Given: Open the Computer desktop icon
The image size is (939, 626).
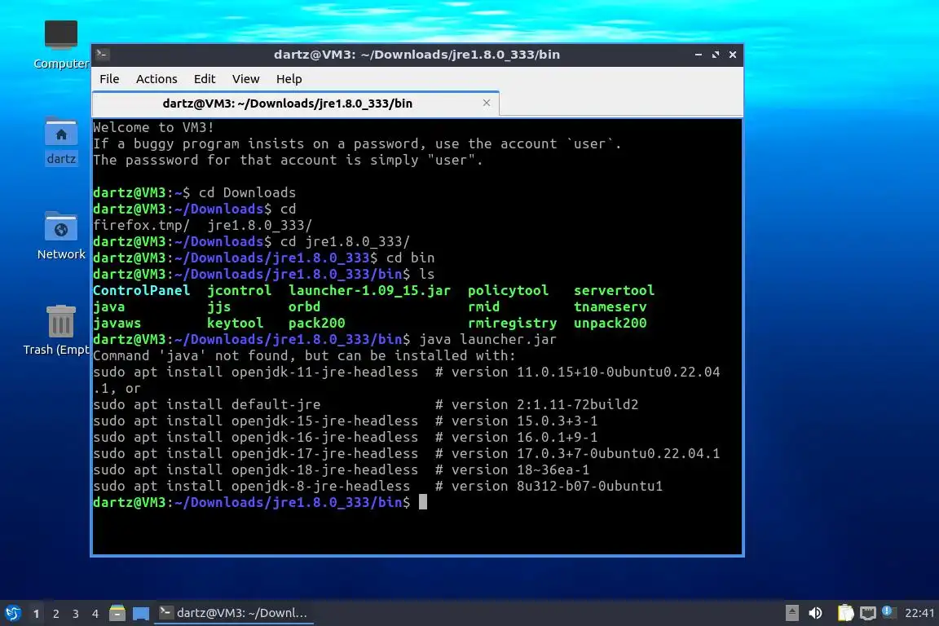Looking at the screenshot, I should point(61,45).
